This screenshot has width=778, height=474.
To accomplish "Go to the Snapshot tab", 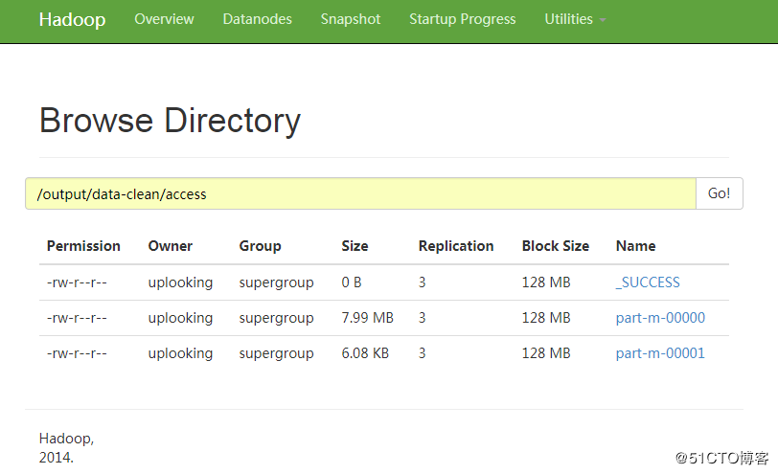I will 350,19.
